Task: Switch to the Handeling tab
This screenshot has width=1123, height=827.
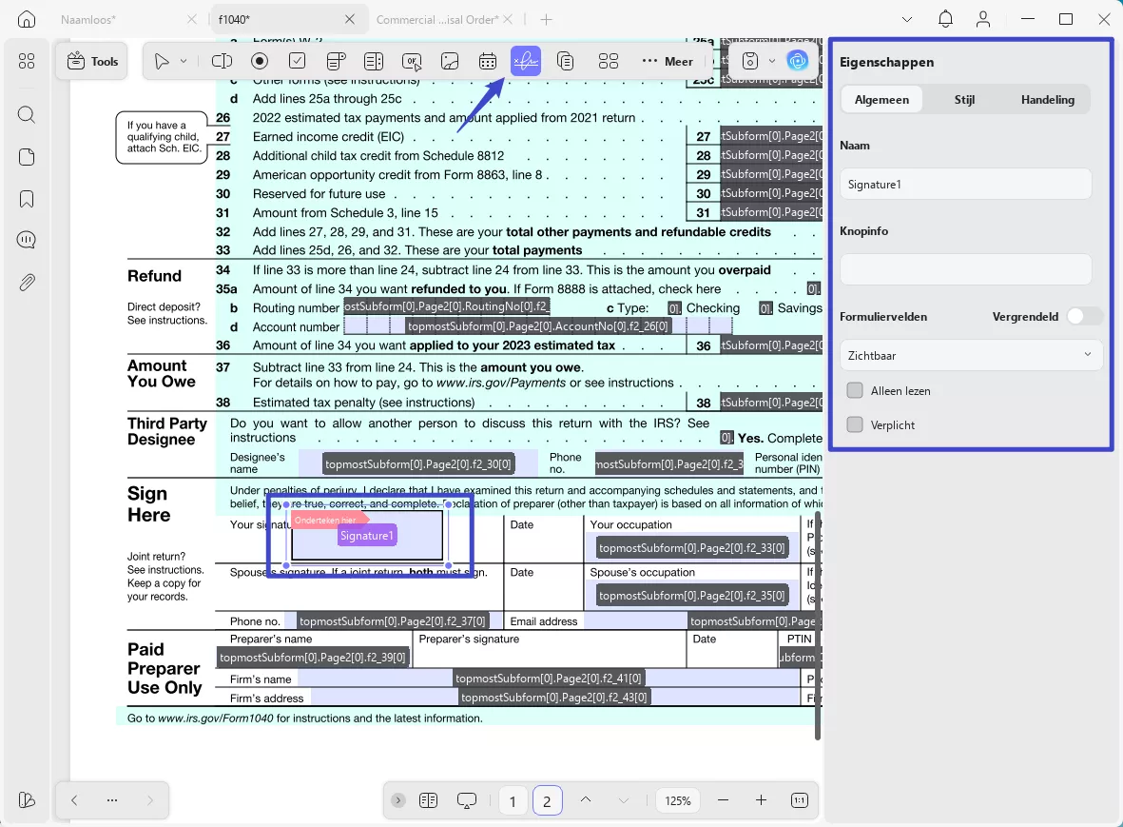Action: [1047, 100]
